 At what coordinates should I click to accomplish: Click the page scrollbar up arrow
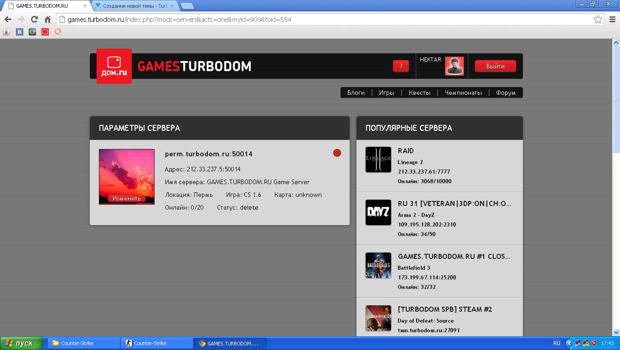tap(616, 42)
